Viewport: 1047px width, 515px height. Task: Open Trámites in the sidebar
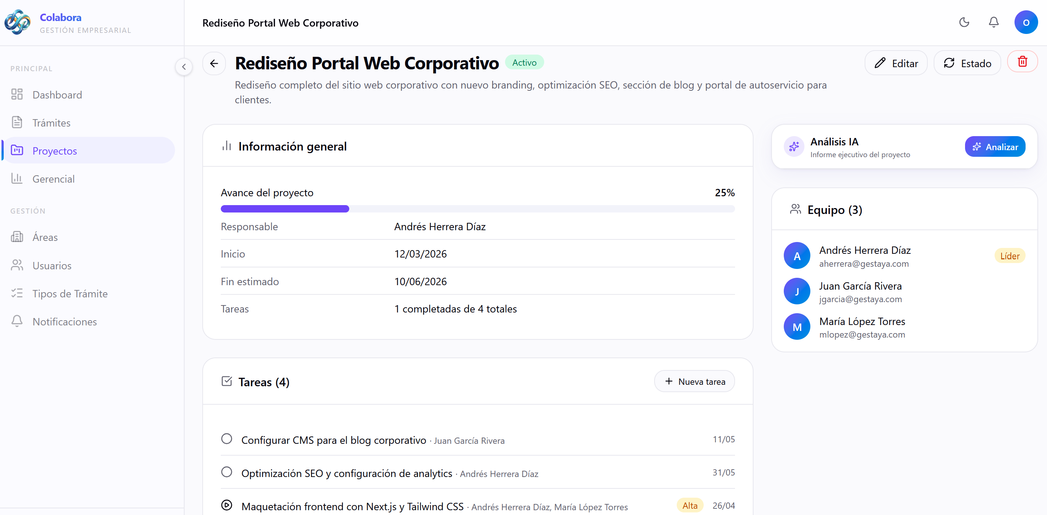[51, 122]
